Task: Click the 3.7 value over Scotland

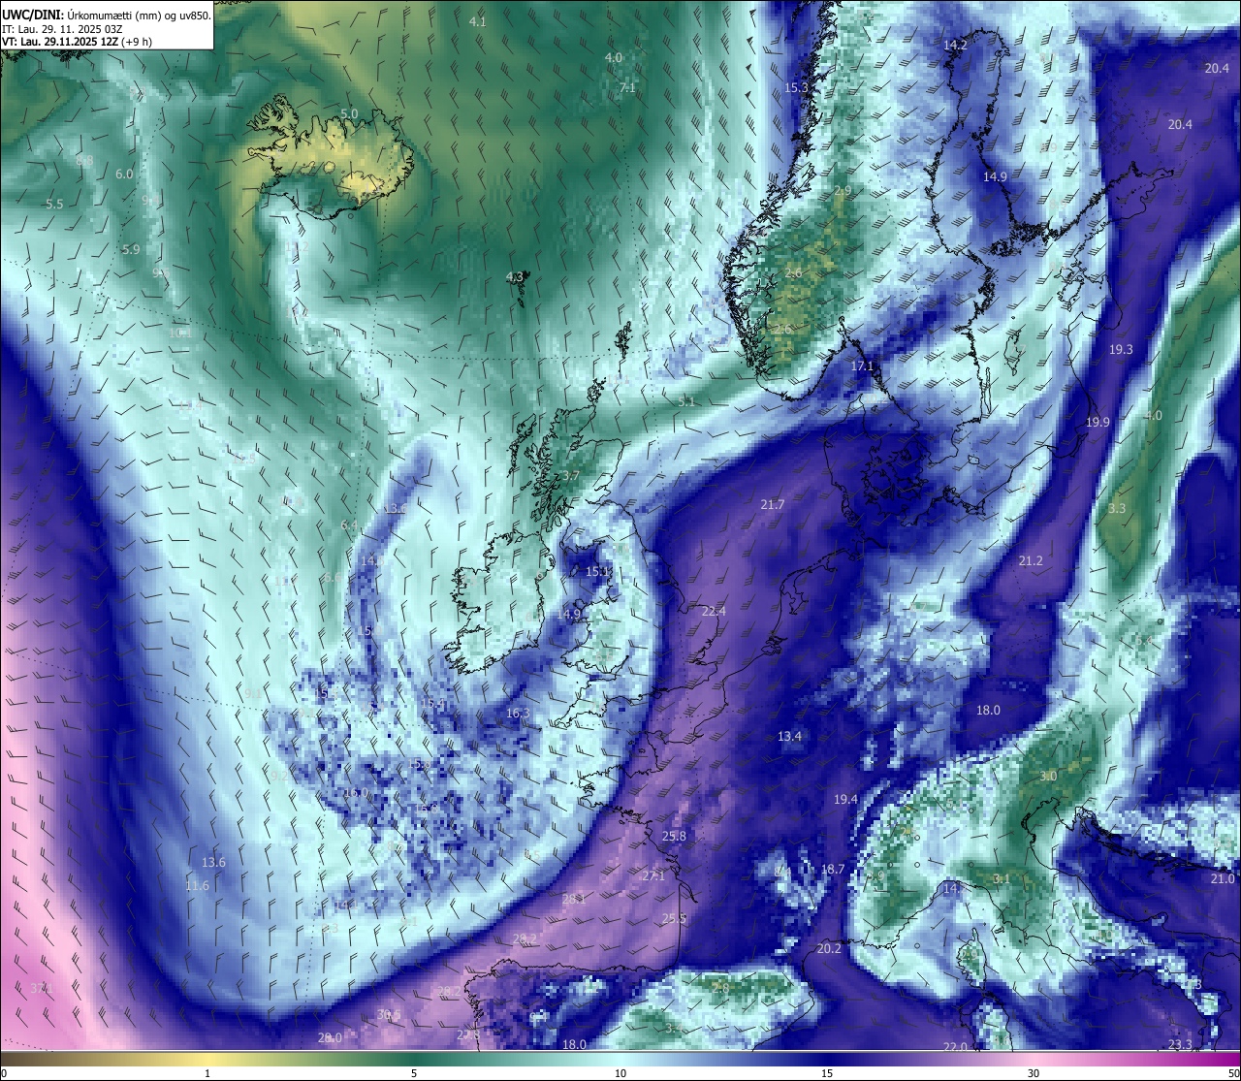Action: [x=570, y=475]
